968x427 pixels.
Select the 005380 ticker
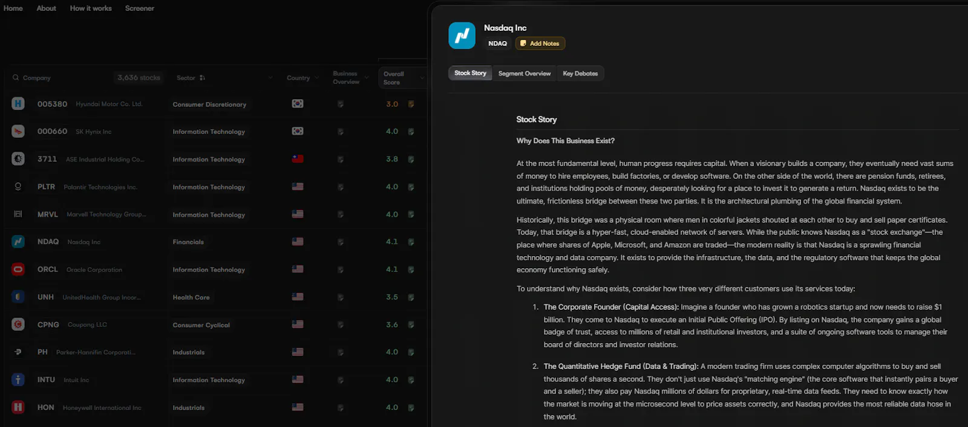click(52, 104)
